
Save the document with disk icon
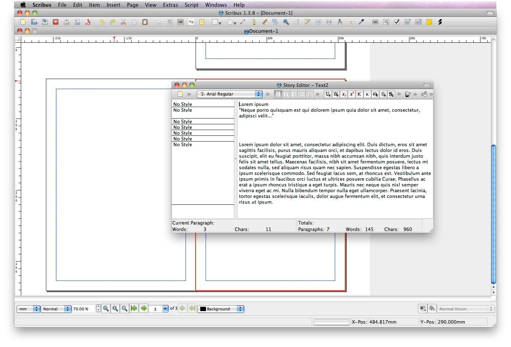coord(45,22)
